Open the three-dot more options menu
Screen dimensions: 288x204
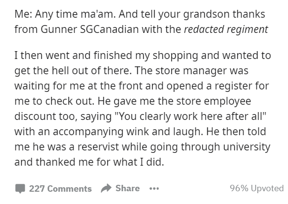click(154, 189)
